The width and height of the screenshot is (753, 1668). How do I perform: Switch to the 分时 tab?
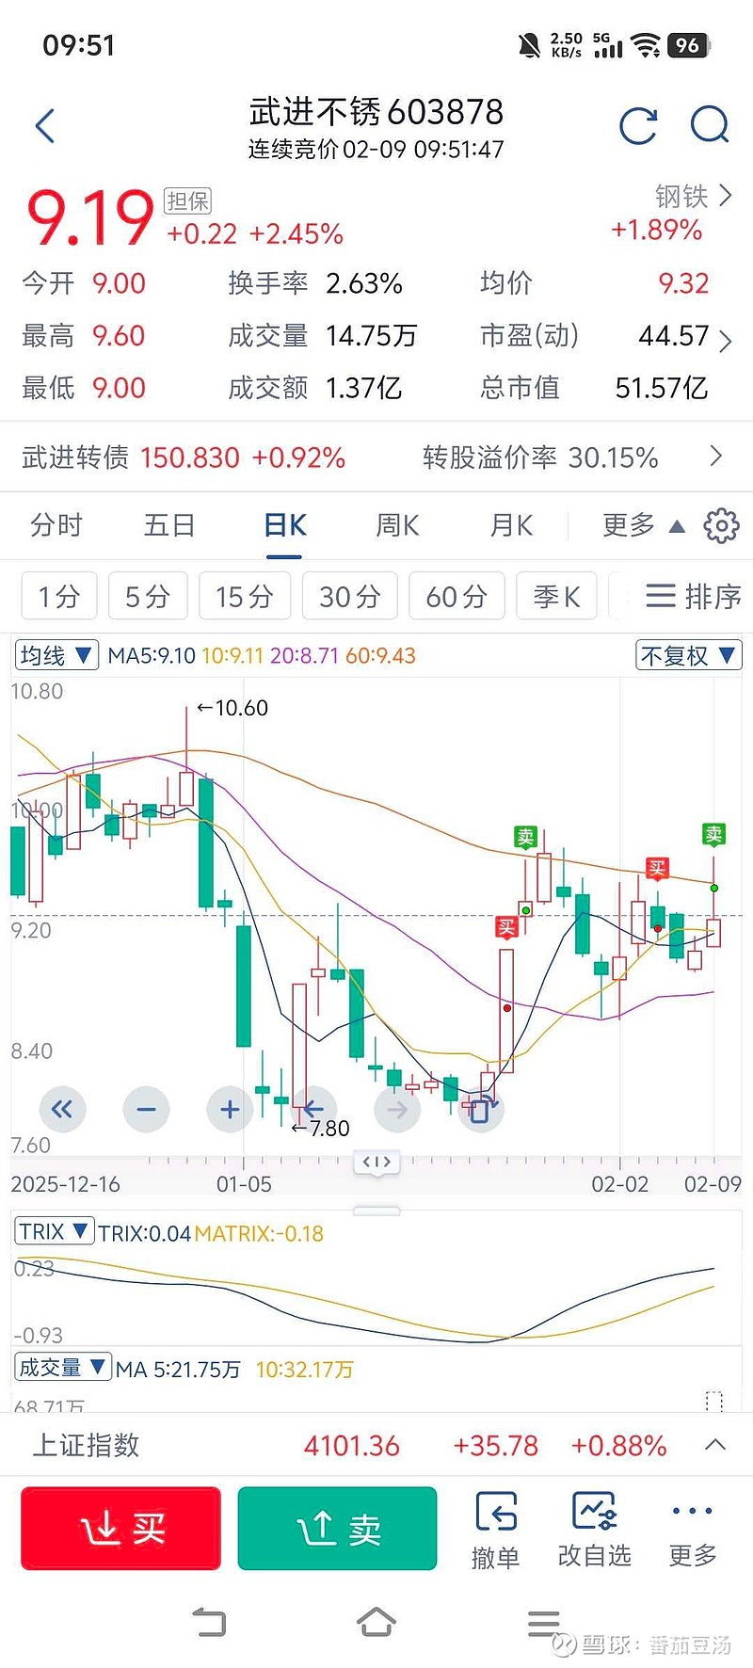click(x=56, y=525)
